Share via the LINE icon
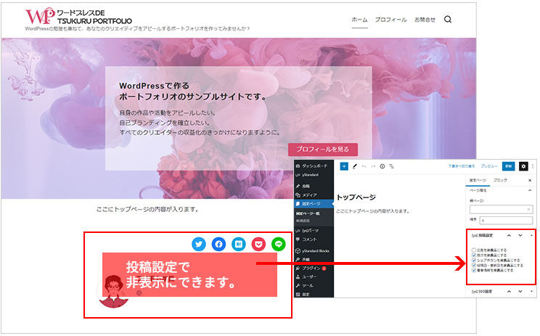This screenshot has height=336, width=540. pos(278,244)
